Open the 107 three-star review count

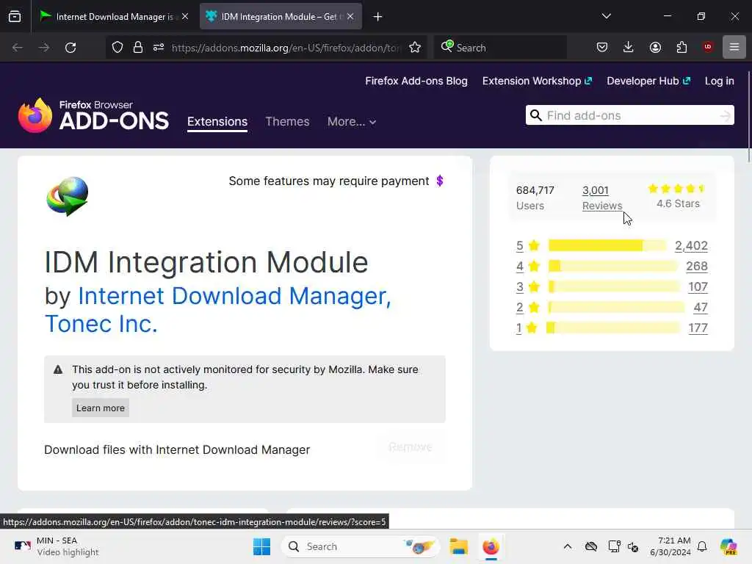coord(698,287)
